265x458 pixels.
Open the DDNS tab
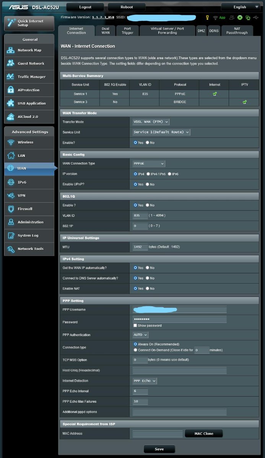tap(214, 31)
